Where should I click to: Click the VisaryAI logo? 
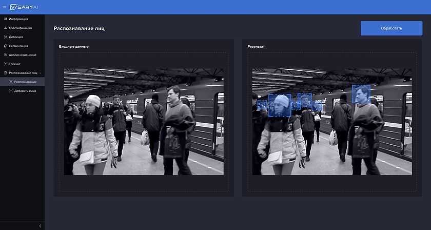click(x=24, y=7)
